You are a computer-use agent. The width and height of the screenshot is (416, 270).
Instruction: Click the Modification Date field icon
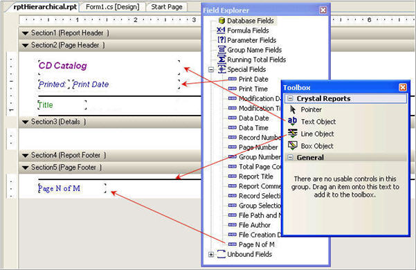click(x=233, y=98)
